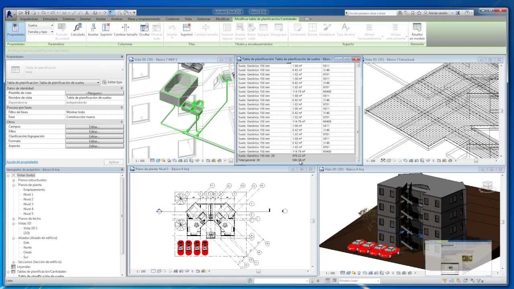
Task: Click Insertar in the Filas panel
Action: (172, 30)
